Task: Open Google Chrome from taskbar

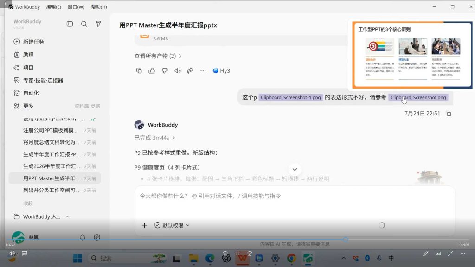Action: coord(291,258)
